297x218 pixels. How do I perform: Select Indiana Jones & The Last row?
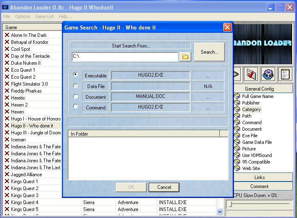[x=36, y=168]
